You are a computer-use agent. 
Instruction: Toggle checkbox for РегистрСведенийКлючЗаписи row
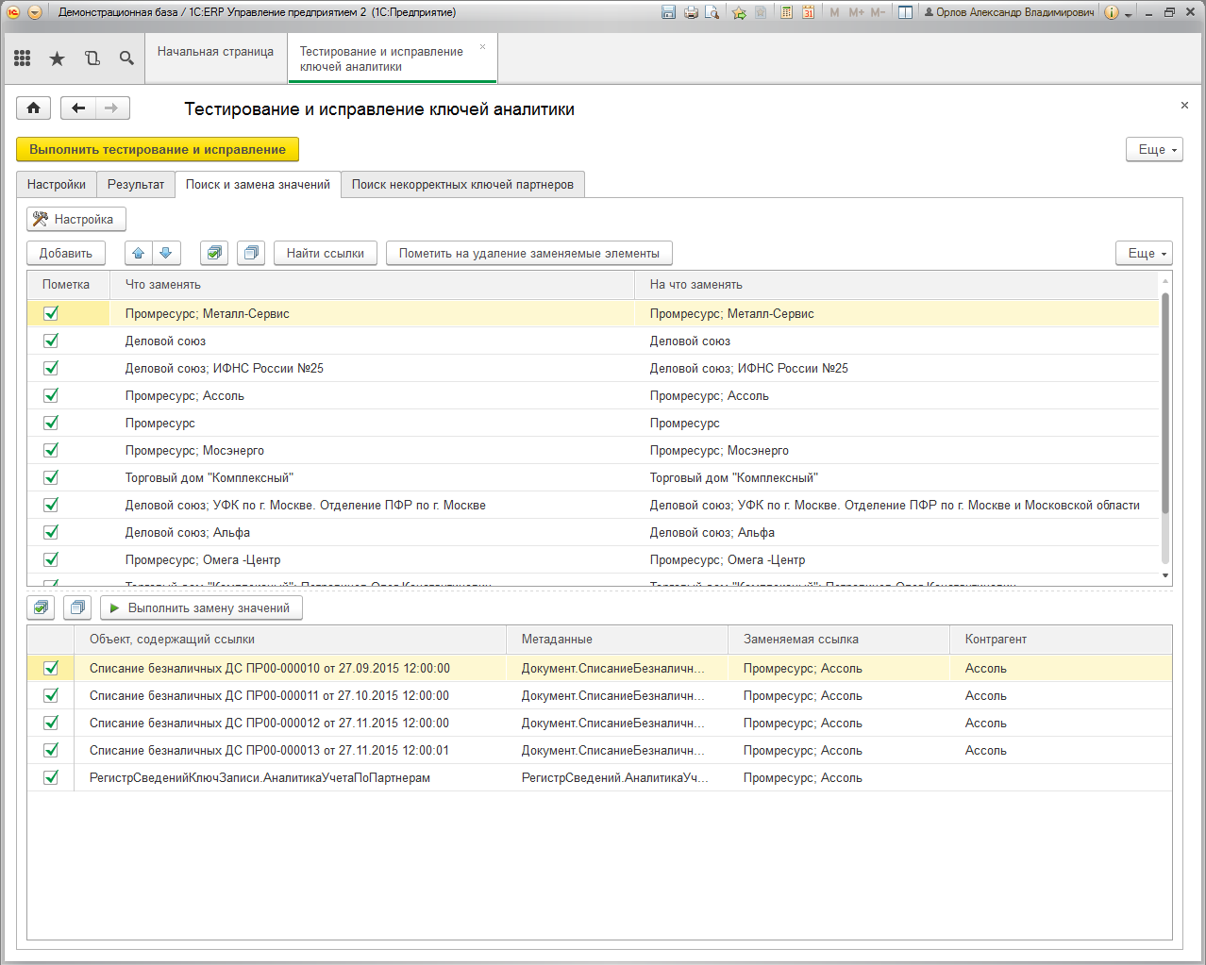[51, 777]
